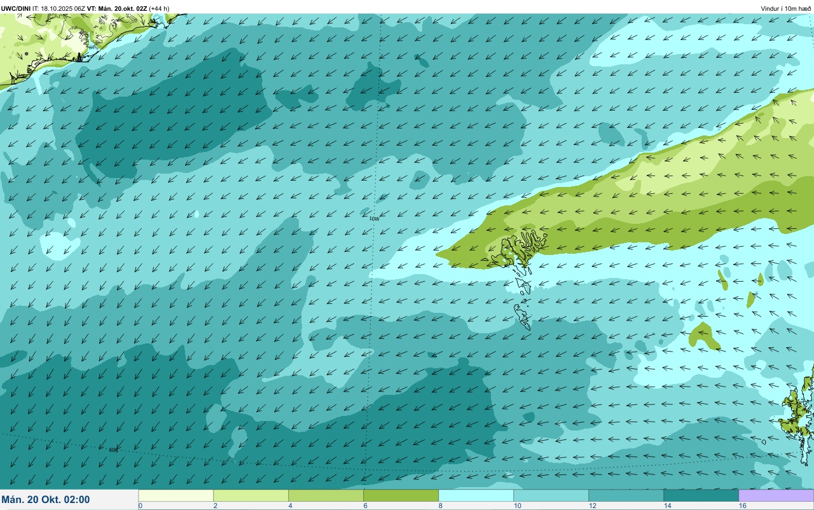Click the legend tick label '12'
Image resolution: width=814 pixels, height=510 pixels.
[x=593, y=506]
